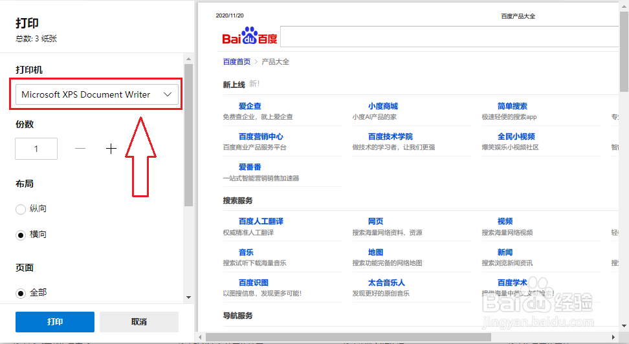Open the 全民小视频 link
Image resolution: width=629 pixels, height=344 pixels.
click(x=516, y=136)
